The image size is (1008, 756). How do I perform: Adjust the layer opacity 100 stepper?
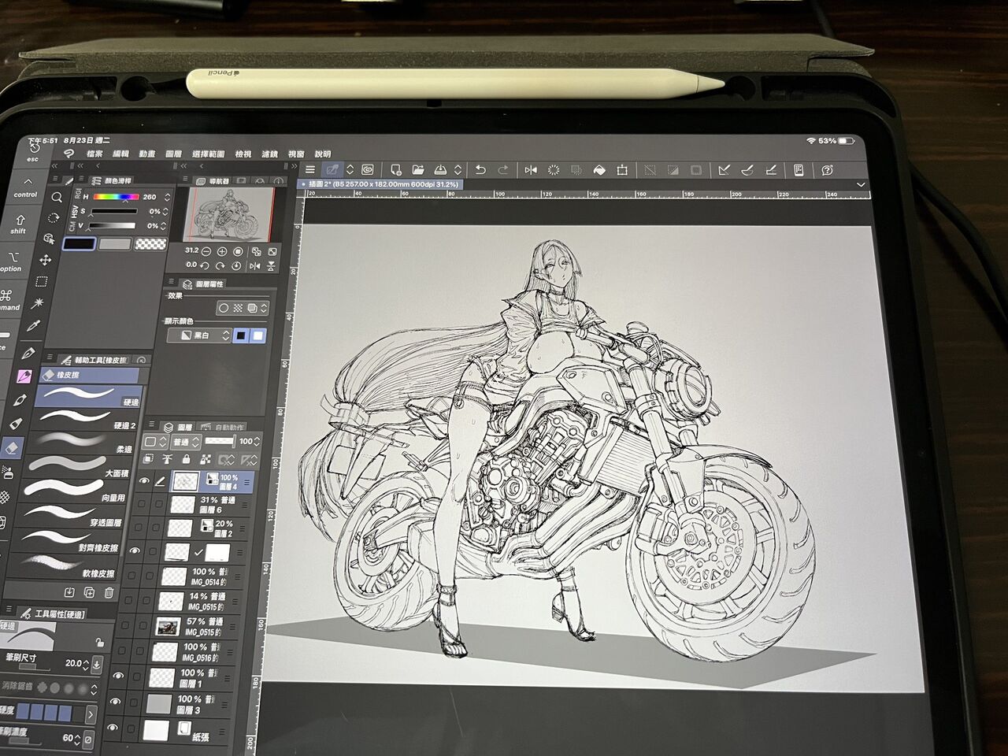(x=256, y=441)
